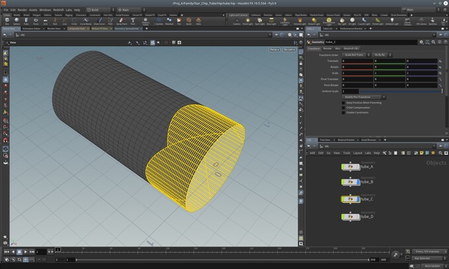
Task: Select the Circle shelf tool
Action: pos(74,21)
